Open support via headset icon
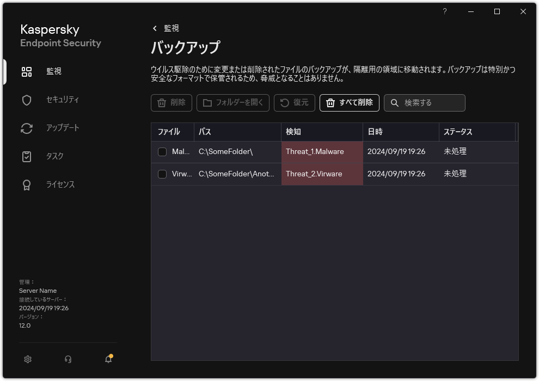 click(68, 359)
